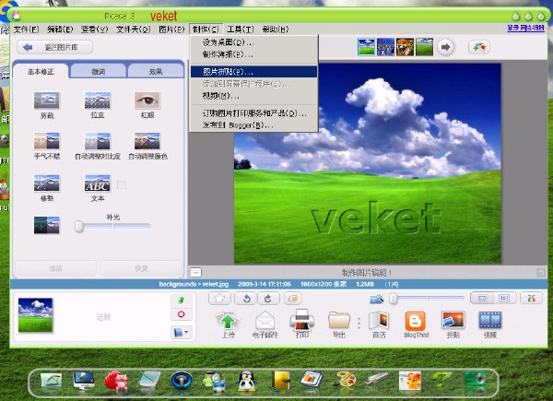Choose 制作海报 from the menu
553x401 pixels.
point(253,54)
